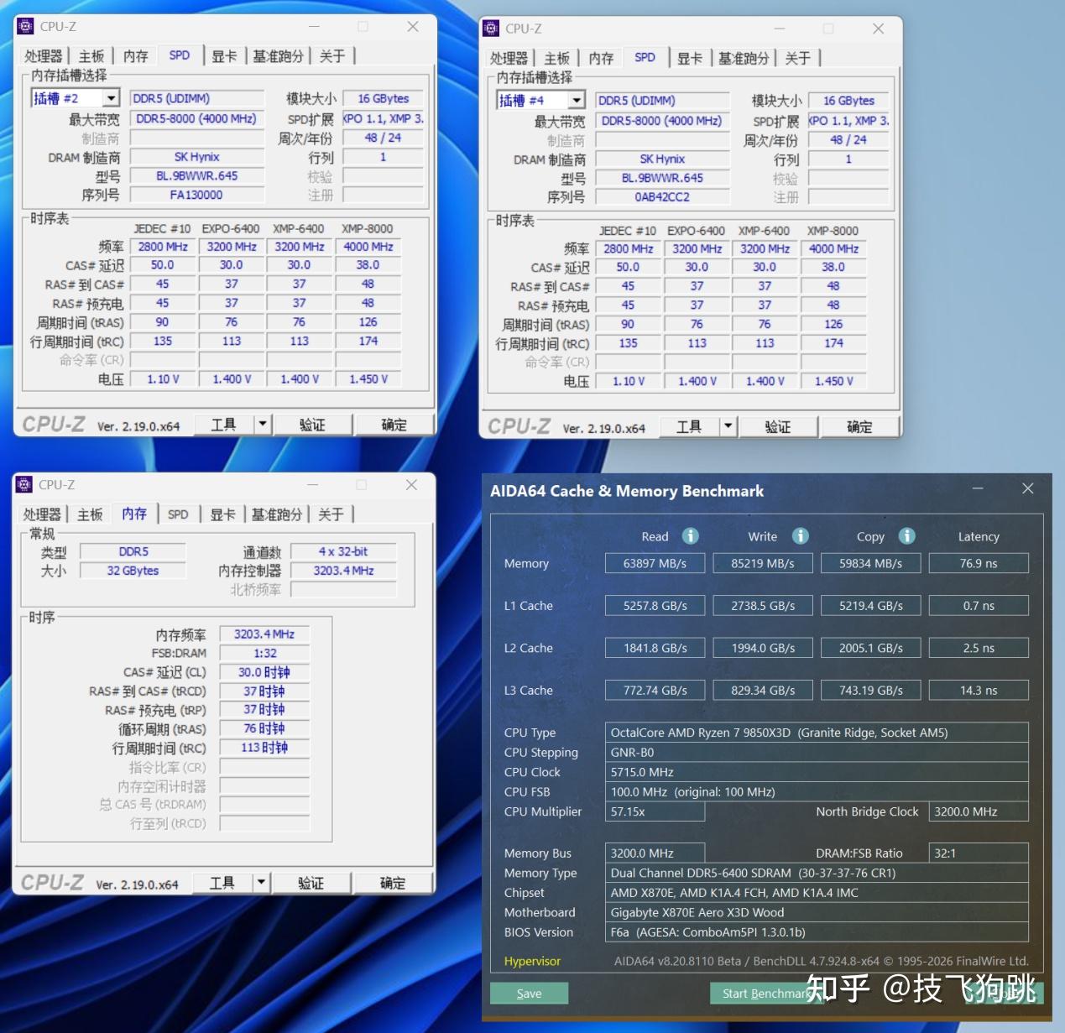Click L1 Cache Read value 5257.8 GB/s
1065x1033 pixels.
(655, 605)
